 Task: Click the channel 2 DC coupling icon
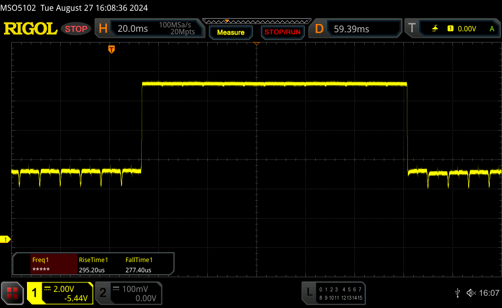click(116, 289)
